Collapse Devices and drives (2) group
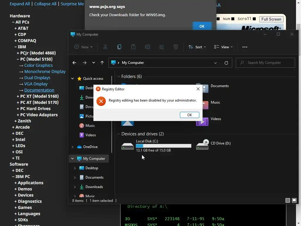 point(118,134)
